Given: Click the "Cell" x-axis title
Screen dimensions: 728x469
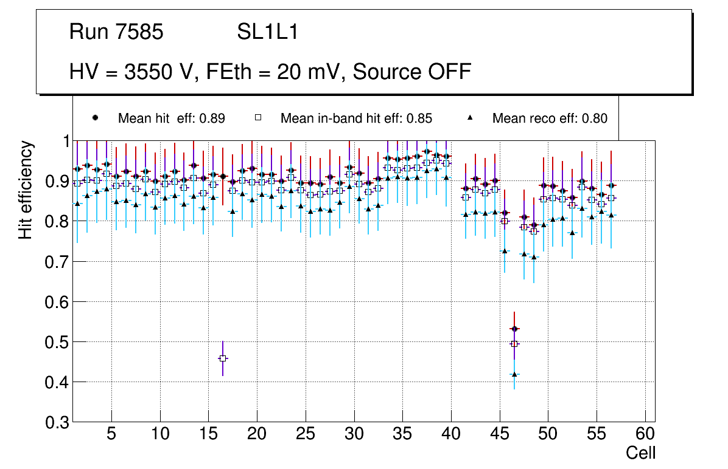Looking at the screenshot, I should pos(640,453).
